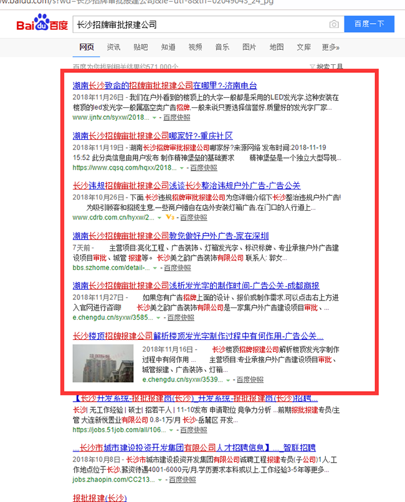Expand dropdown arrow beside cqsq.com URL
The height and width of the screenshot is (502, 405).
click(182, 168)
